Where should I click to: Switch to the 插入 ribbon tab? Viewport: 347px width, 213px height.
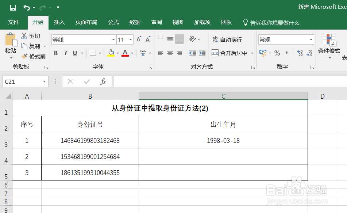(59, 22)
